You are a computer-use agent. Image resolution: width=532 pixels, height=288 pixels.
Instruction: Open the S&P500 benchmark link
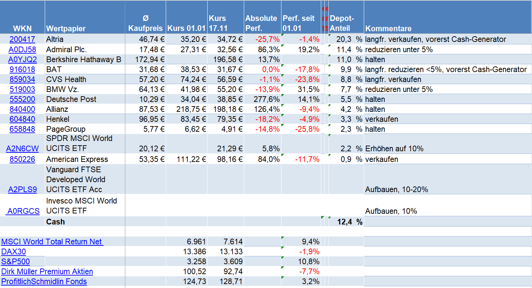coord(16,262)
